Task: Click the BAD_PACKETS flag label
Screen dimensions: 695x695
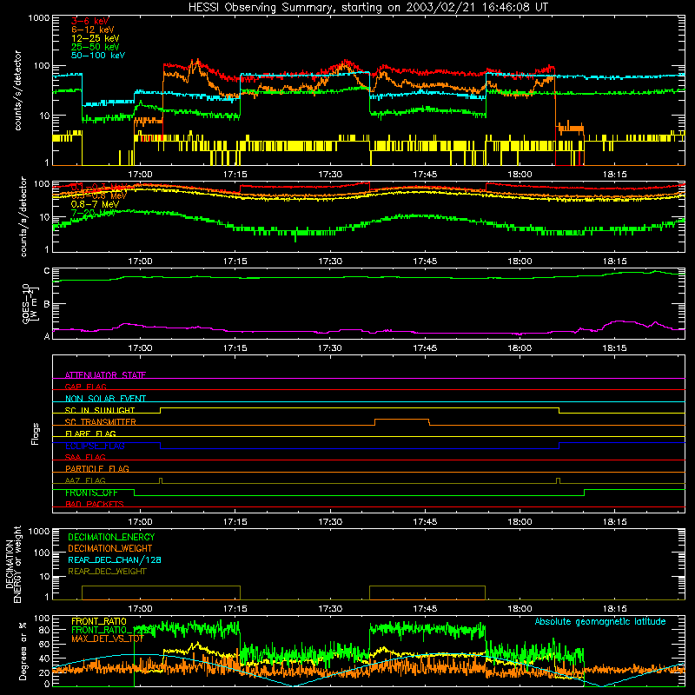Action: pyautogui.click(x=95, y=504)
